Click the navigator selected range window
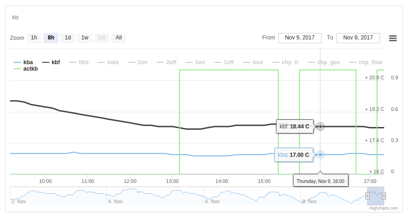This screenshot has width=408, height=221. 375,196
